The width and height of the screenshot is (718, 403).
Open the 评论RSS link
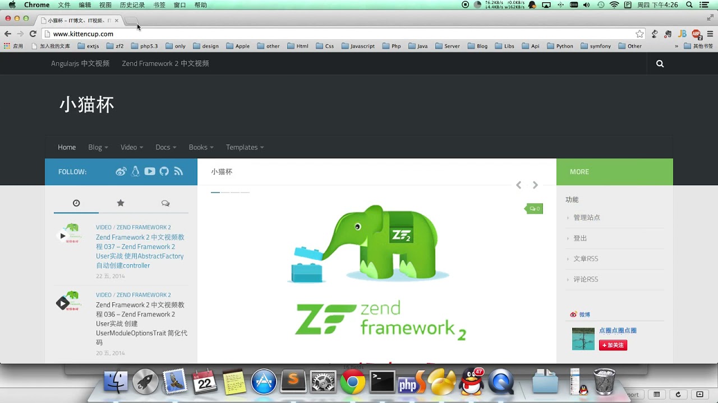tap(586, 279)
